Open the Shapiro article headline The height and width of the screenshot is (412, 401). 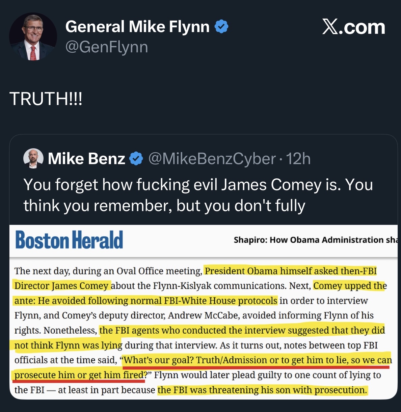point(315,240)
